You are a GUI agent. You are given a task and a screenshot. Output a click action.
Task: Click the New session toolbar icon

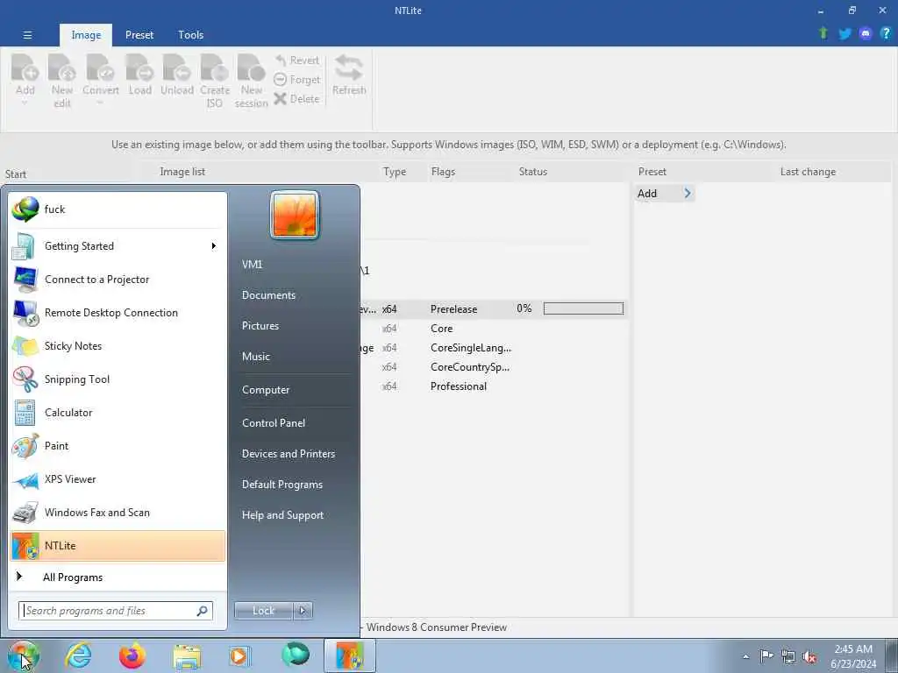click(x=251, y=81)
